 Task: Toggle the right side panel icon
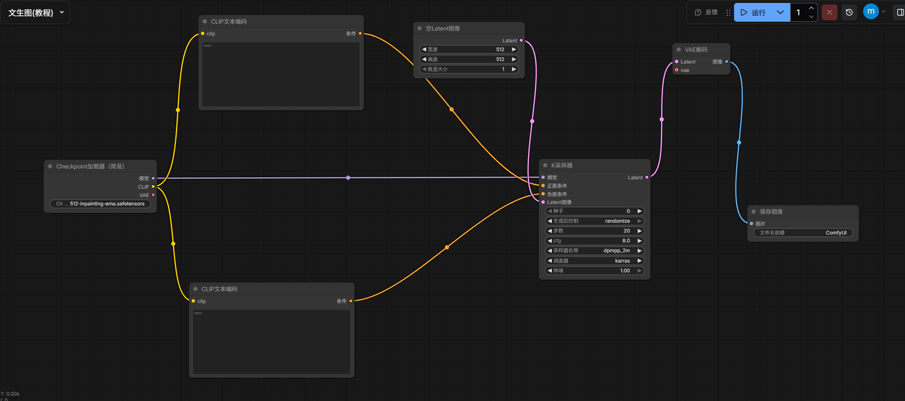click(x=900, y=12)
